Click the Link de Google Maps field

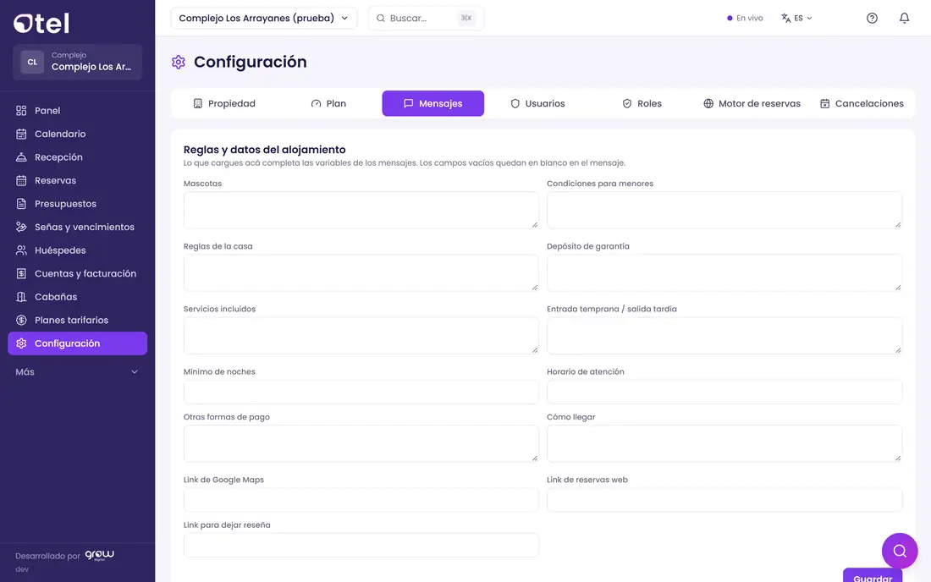361,500
